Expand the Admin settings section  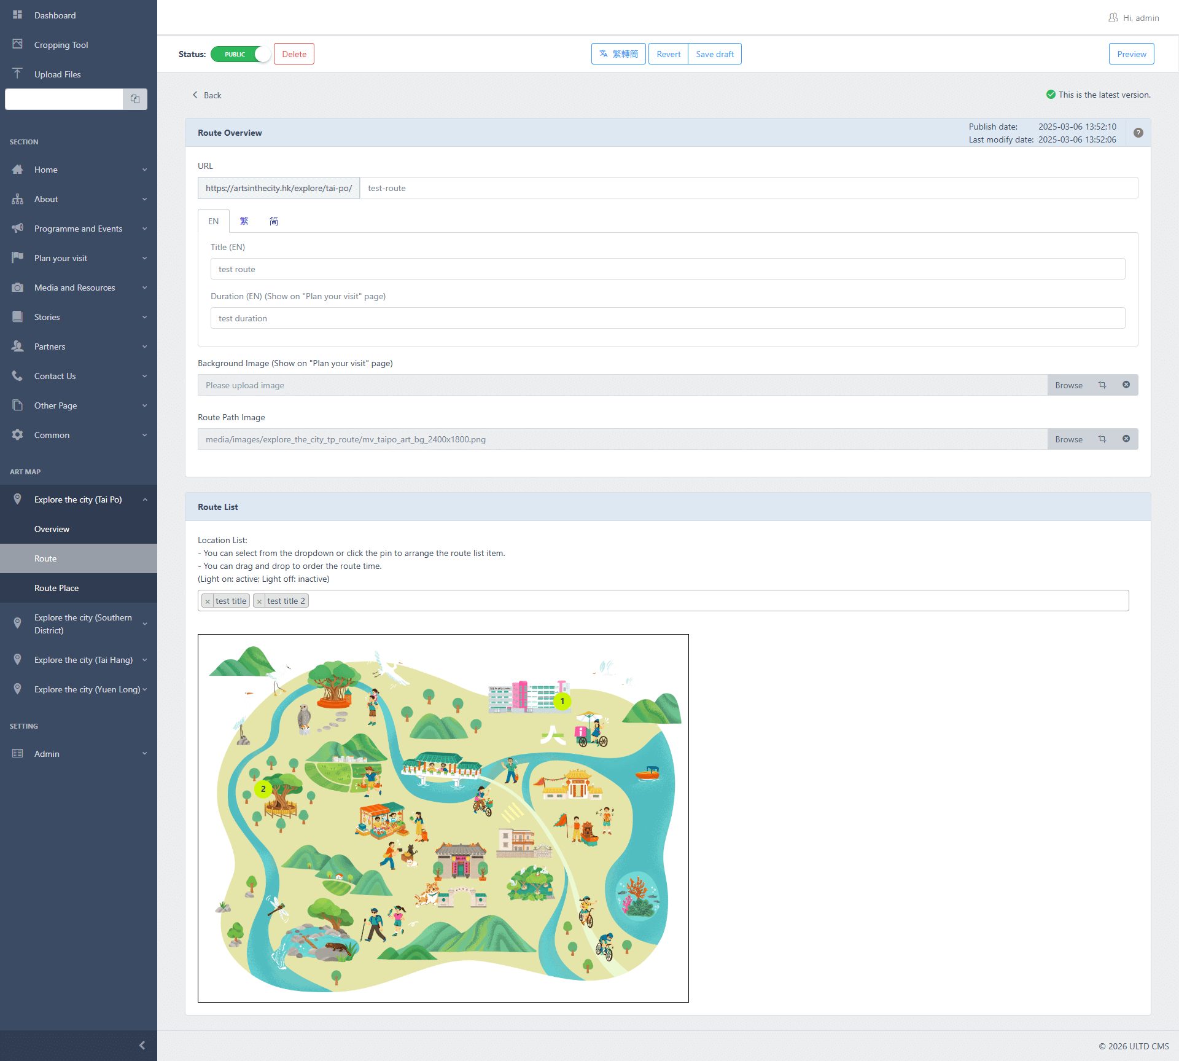click(46, 753)
